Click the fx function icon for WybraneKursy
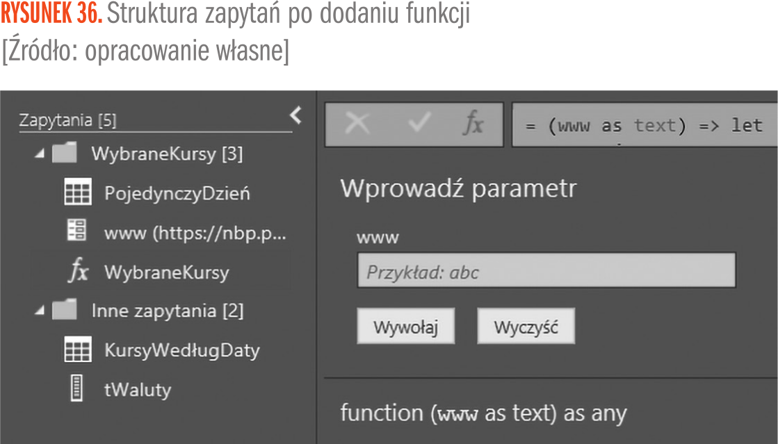Image resolution: width=778 pixels, height=444 pixels. click(78, 272)
